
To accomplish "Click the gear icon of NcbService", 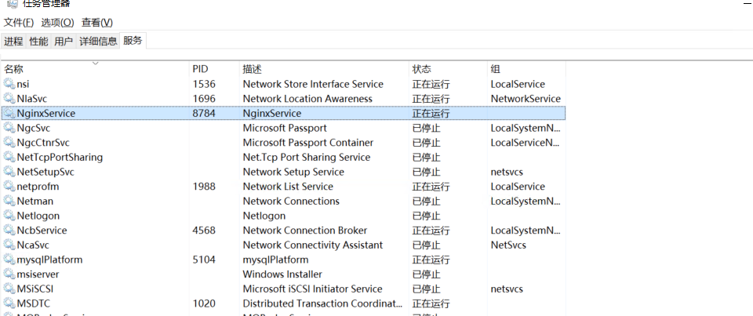I will pyautogui.click(x=9, y=231).
